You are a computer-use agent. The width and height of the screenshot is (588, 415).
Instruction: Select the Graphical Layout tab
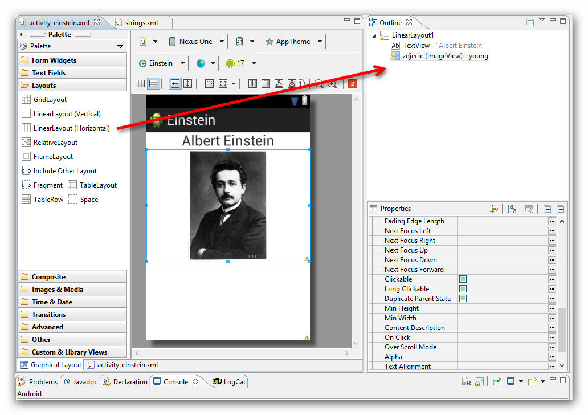coord(51,365)
